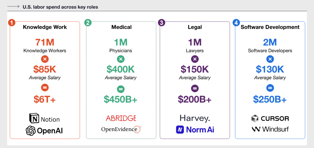Click the blue equals symbol above $250B+
Viewport: 314px width, 148px height.
point(270,88)
